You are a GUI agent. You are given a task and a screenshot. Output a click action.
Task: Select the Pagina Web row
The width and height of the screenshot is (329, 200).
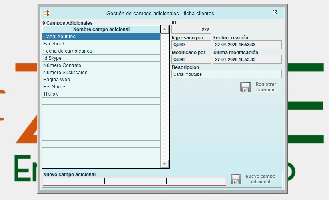pyautogui.click(x=102, y=80)
